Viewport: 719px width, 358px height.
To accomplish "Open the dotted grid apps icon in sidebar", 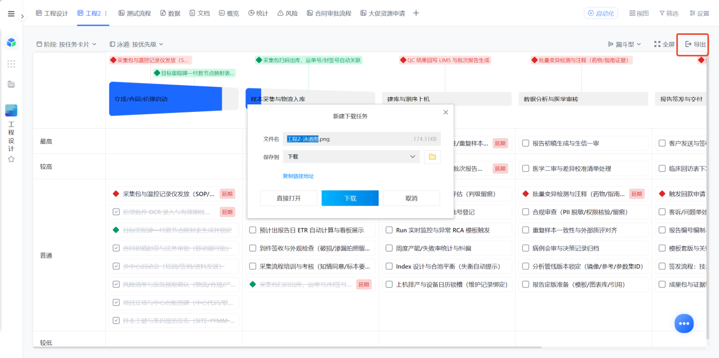I will click(x=11, y=64).
